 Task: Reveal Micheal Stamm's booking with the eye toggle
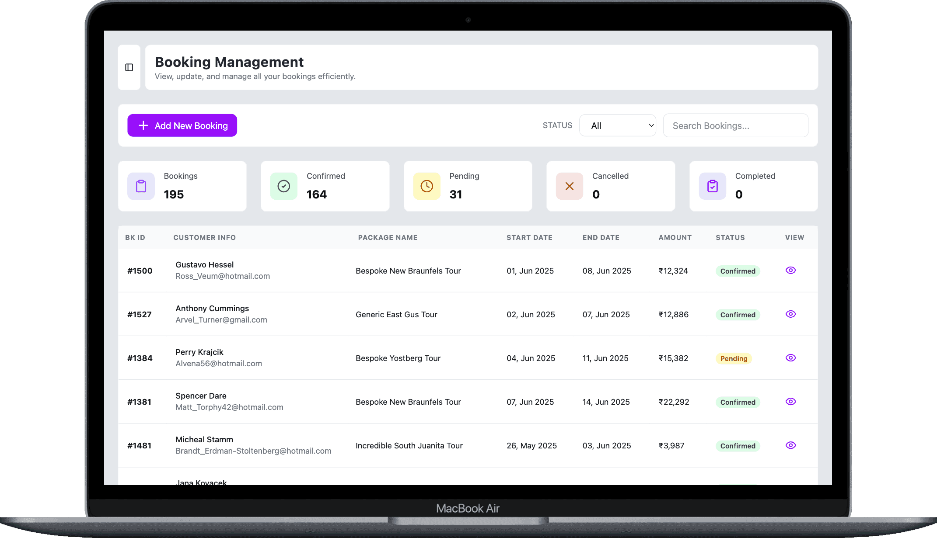[790, 445]
